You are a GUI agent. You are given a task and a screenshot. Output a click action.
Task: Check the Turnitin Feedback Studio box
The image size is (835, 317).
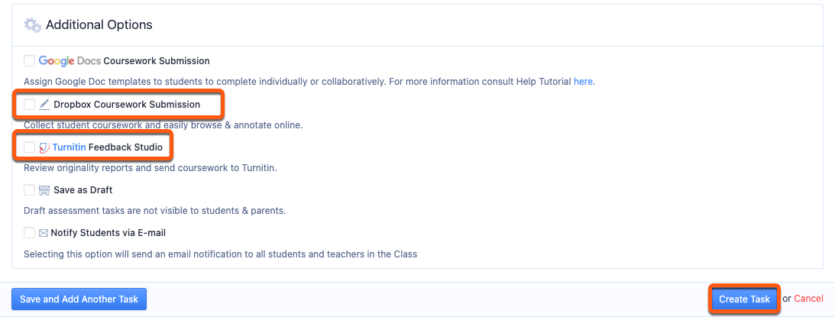pyautogui.click(x=29, y=147)
